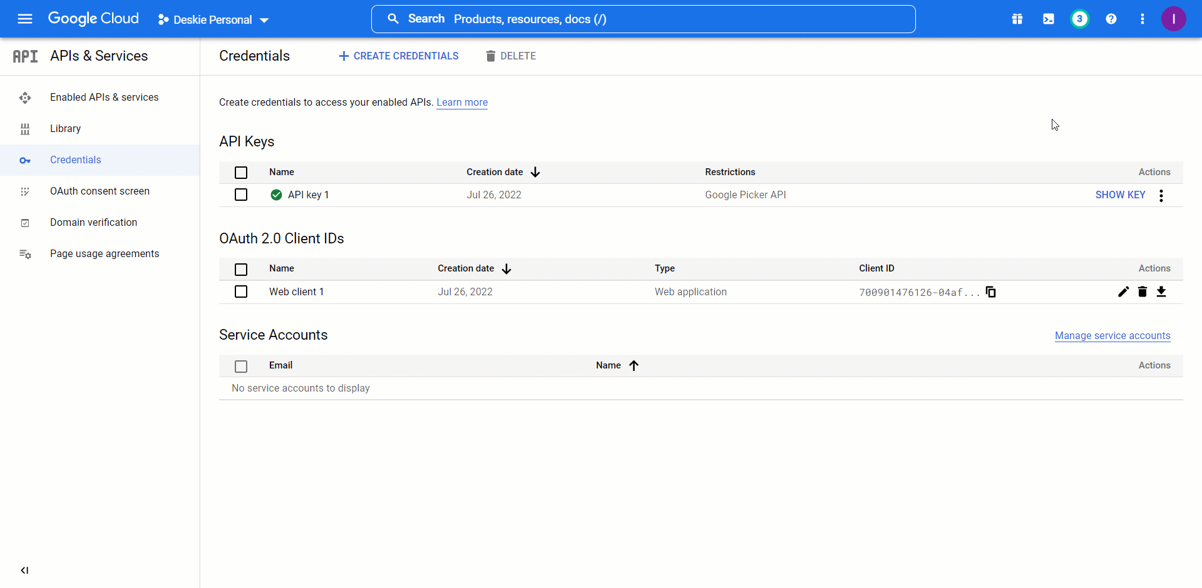1202x588 pixels.
Task: Click the OAuth consent screen icon
Action: pos(25,191)
